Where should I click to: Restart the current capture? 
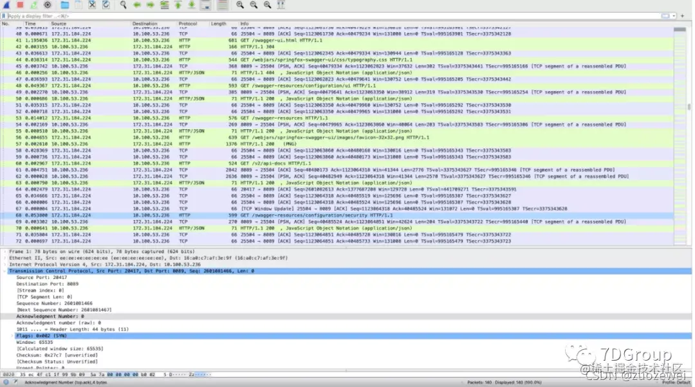click(33, 5)
